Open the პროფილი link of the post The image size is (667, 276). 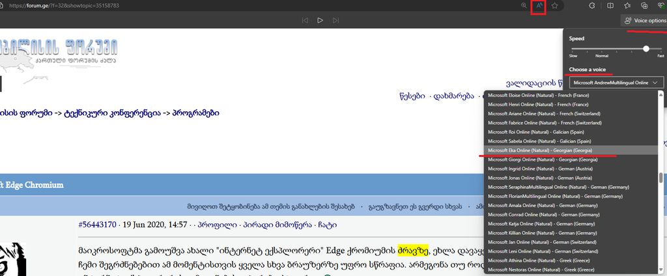click(218, 225)
